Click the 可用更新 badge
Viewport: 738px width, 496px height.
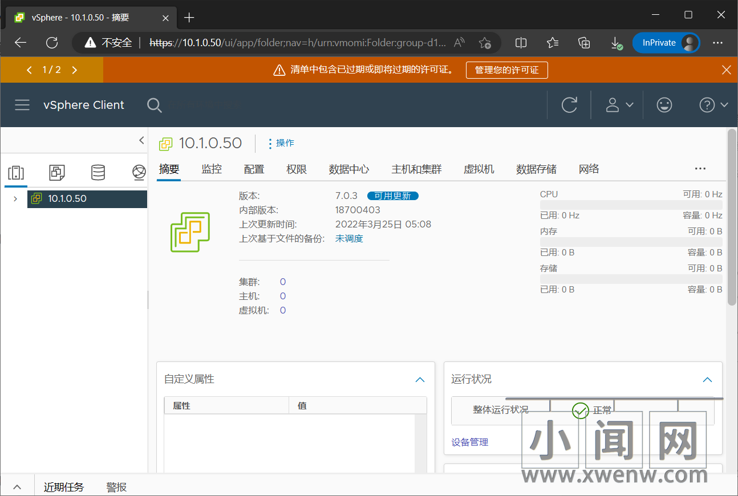(392, 196)
